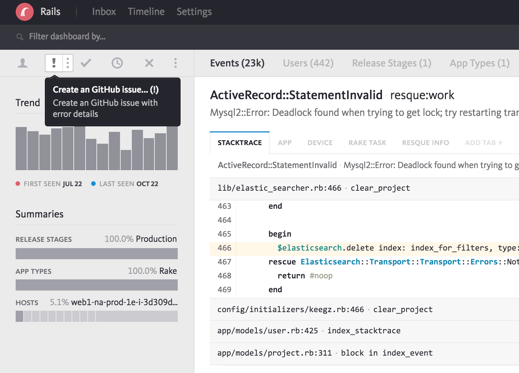Click the Summaries heading

pyautogui.click(x=40, y=214)
